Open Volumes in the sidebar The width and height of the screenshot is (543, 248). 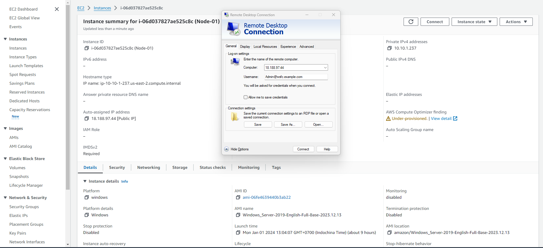click(17, 168)
